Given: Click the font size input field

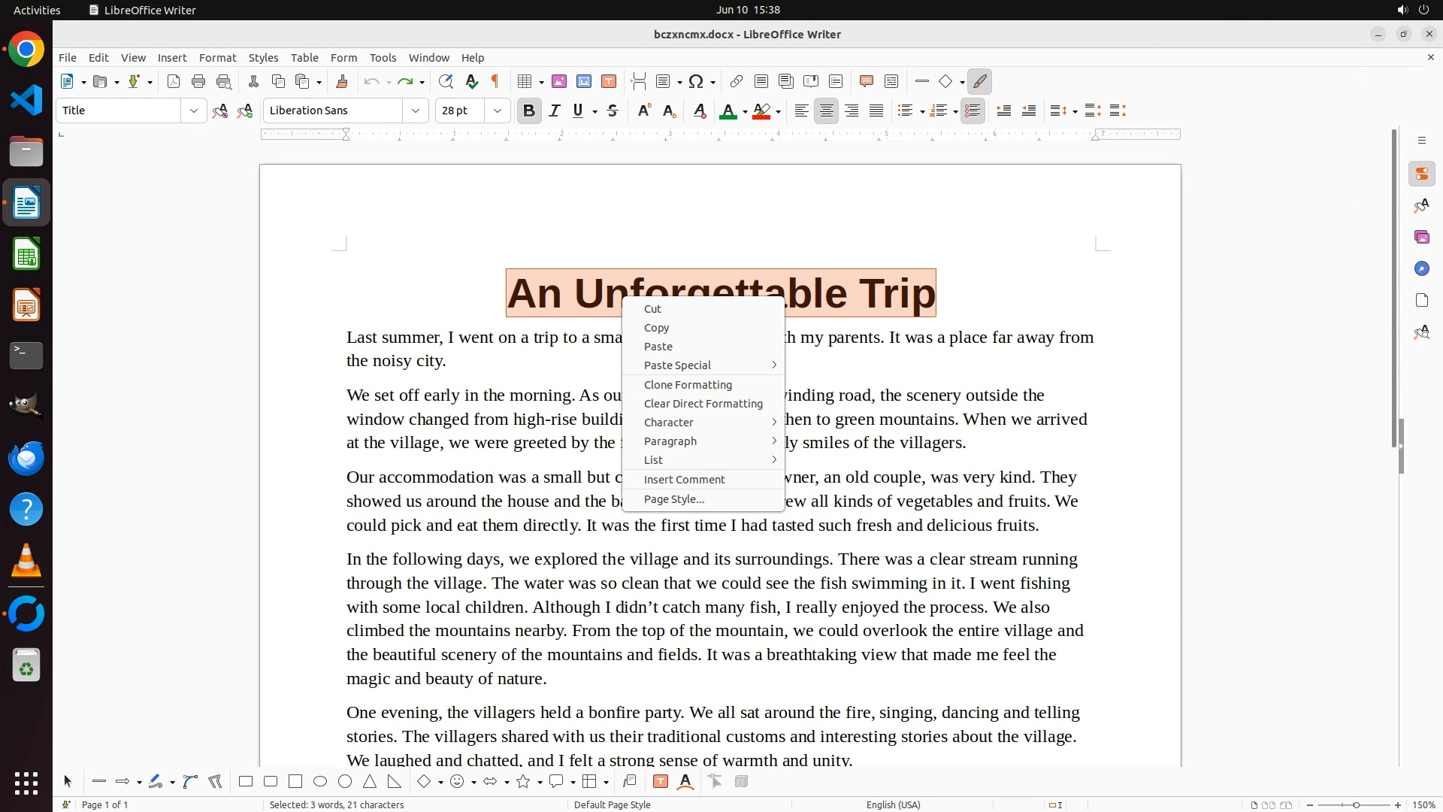Looking at the screenshot, I should [x=460, y=111].
